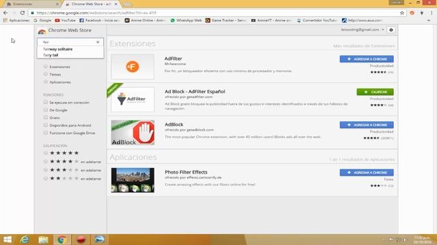Open 'Ad Block - AdFilter Español' title

point(195,91)
